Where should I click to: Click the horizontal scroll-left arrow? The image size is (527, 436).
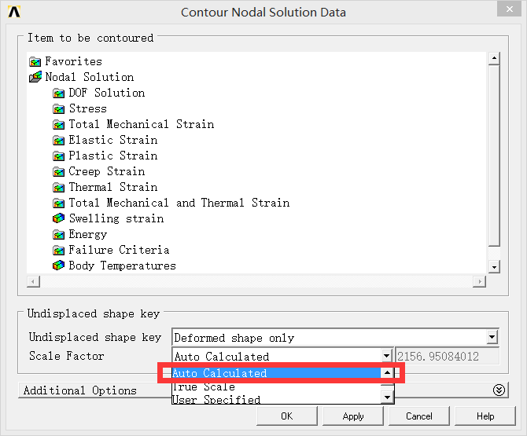pyautogui.click(x=33, y=281)
